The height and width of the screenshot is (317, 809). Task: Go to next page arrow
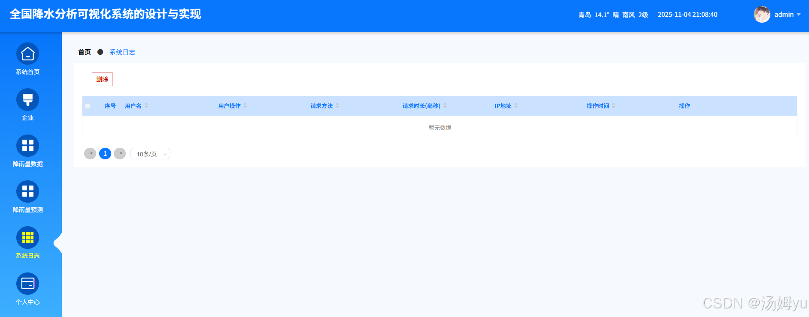click(x=120, y=153)
